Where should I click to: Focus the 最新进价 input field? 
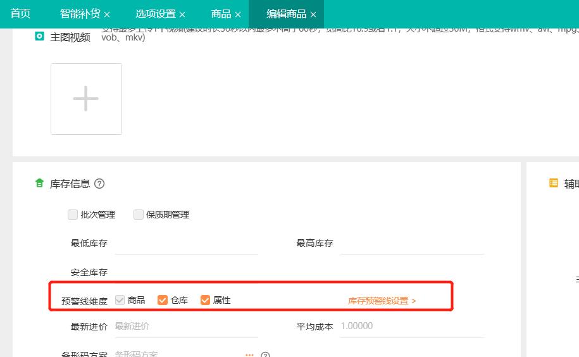point(186,327)
